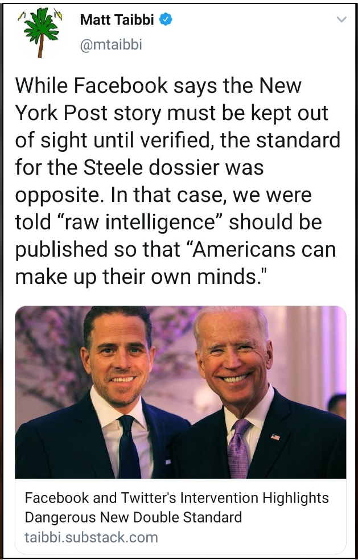Click the purple tie in the card photo
Viewport: 358px width, 560px height.
(238, 448)
